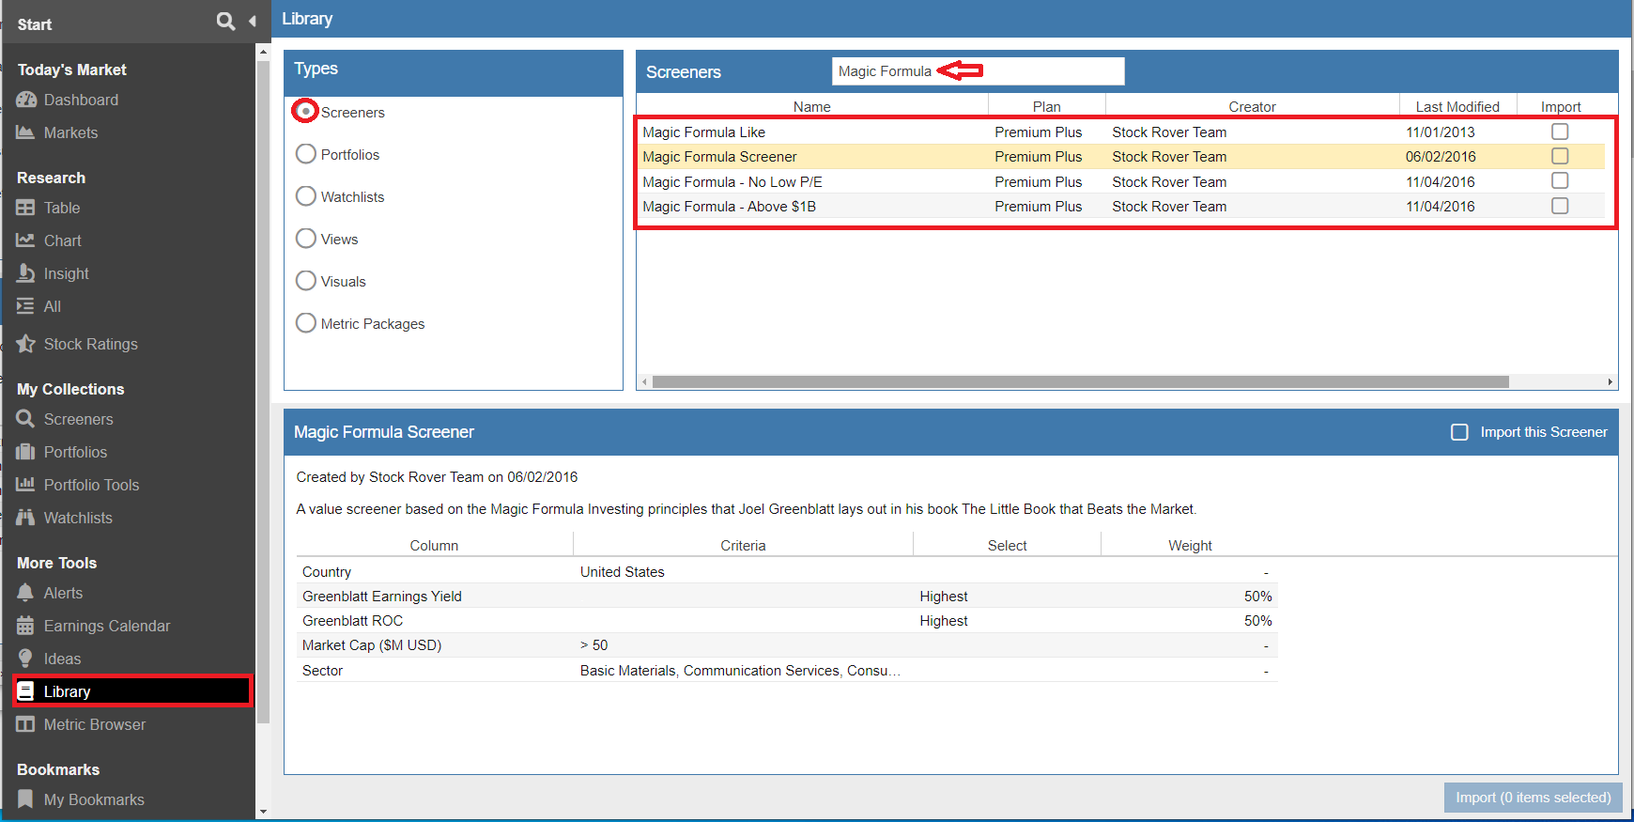1634x822 pixels.
Task: Click the Criteria column header
Action: 743,545
